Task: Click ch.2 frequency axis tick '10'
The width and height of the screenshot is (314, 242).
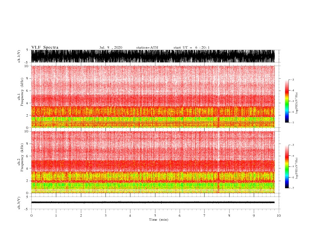Action: [x=26, y=131]
